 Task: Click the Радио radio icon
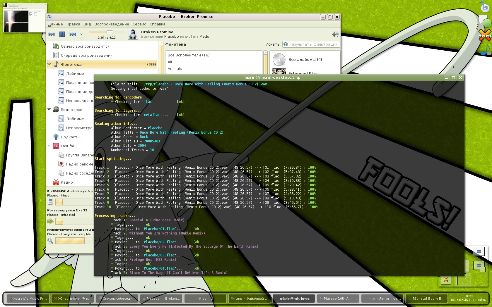56,182
